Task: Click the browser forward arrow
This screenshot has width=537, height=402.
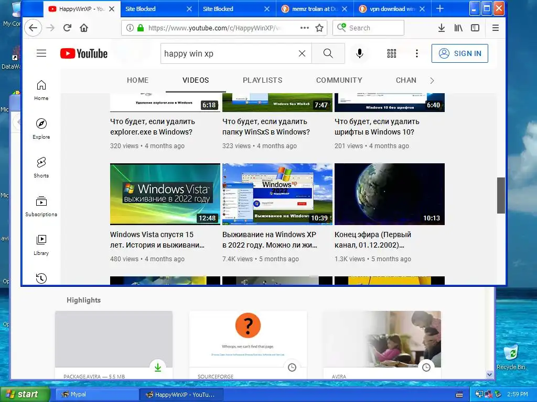Action: (50, 28)
